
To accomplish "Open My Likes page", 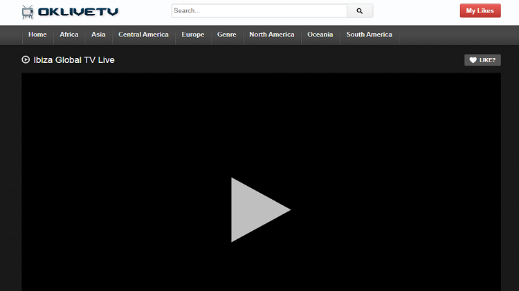I will 480,10.
